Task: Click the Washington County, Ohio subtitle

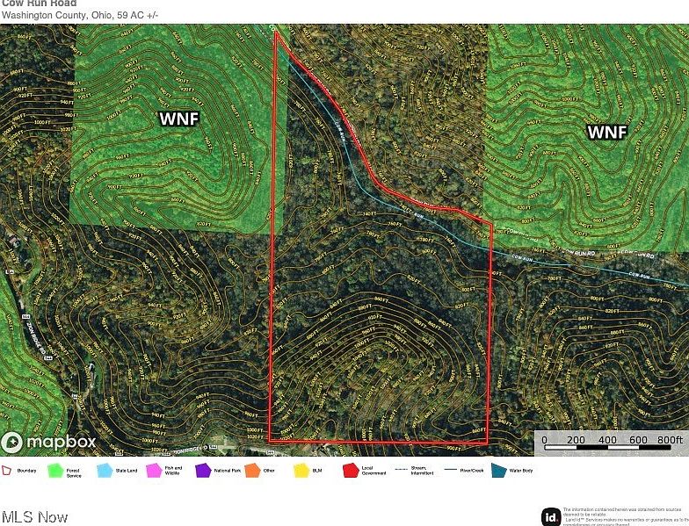Action: pyautogui.click(x=79, y=15)
